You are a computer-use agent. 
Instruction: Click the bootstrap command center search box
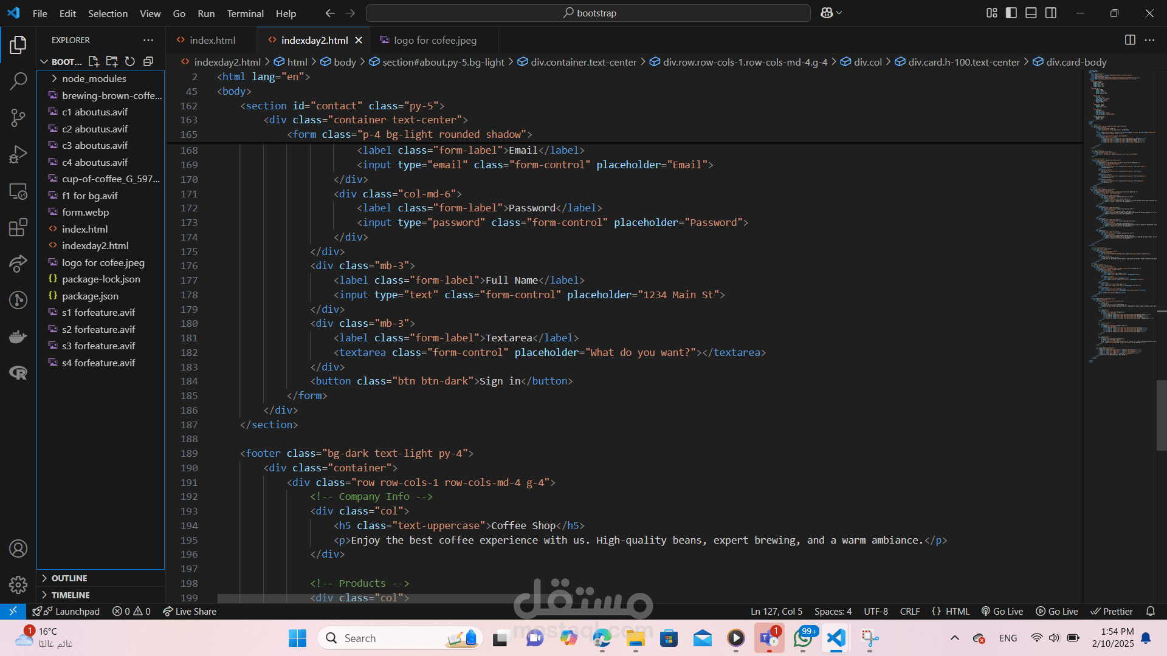click(x=588, y=13)
